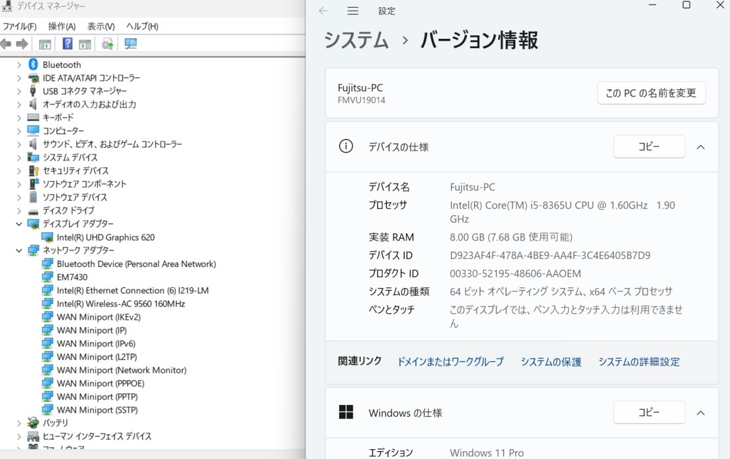Image resolution: width=730 pixels, height=459 pixels.
Task: Collapse the Windows の仕様 section chevron
Action: tap(700, 412)
